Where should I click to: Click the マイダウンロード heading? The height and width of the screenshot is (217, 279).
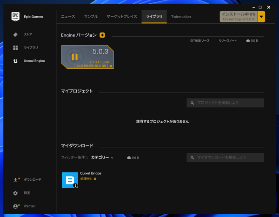coord(77,146)
